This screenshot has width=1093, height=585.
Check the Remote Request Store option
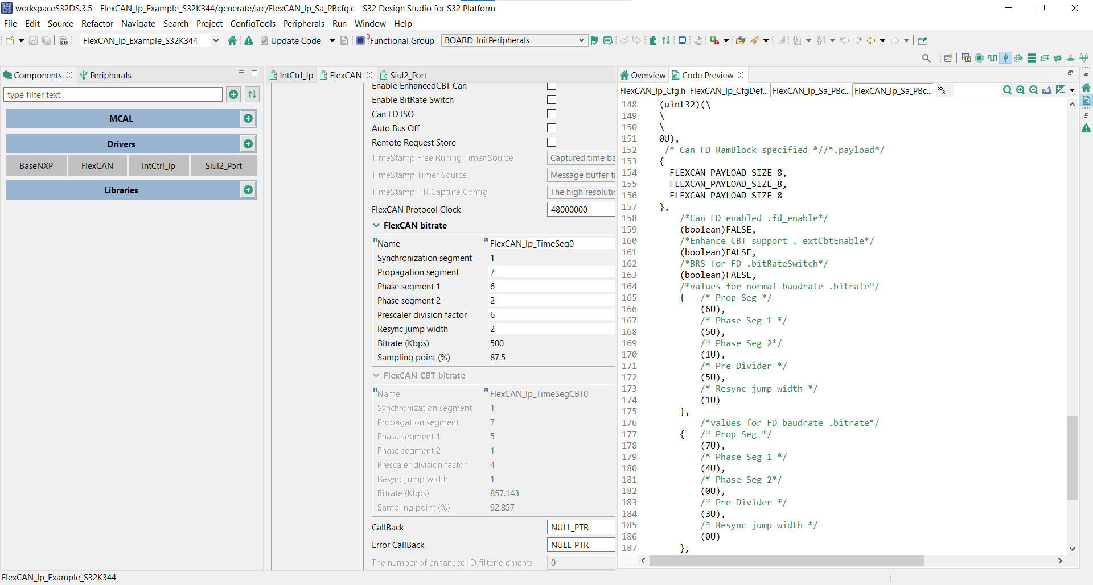[551, 142]
